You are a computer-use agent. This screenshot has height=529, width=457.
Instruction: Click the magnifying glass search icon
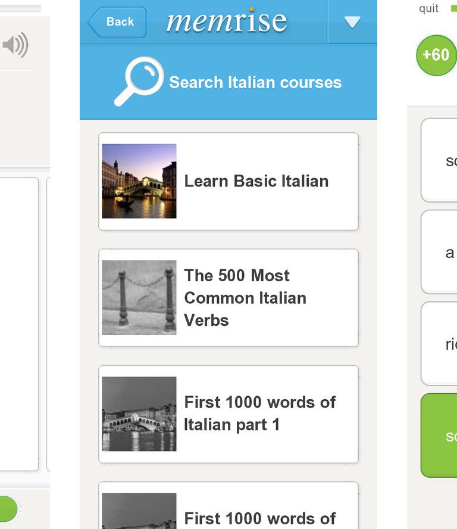tap(139, 82)
